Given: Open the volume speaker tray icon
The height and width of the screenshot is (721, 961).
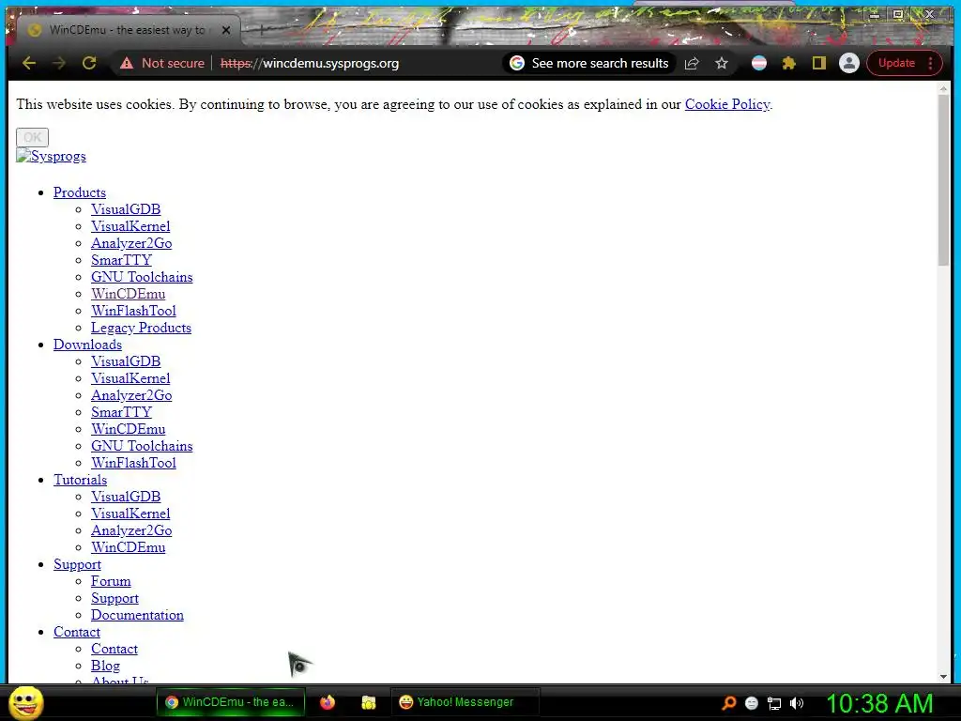Looking at the screenshot, I should coord(797,703).
